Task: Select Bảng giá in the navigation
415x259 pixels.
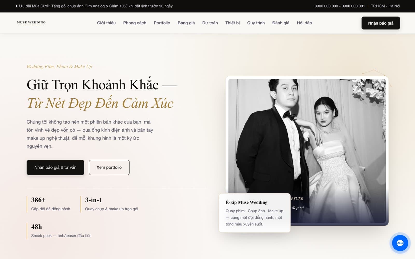Action: click(186, 23)
